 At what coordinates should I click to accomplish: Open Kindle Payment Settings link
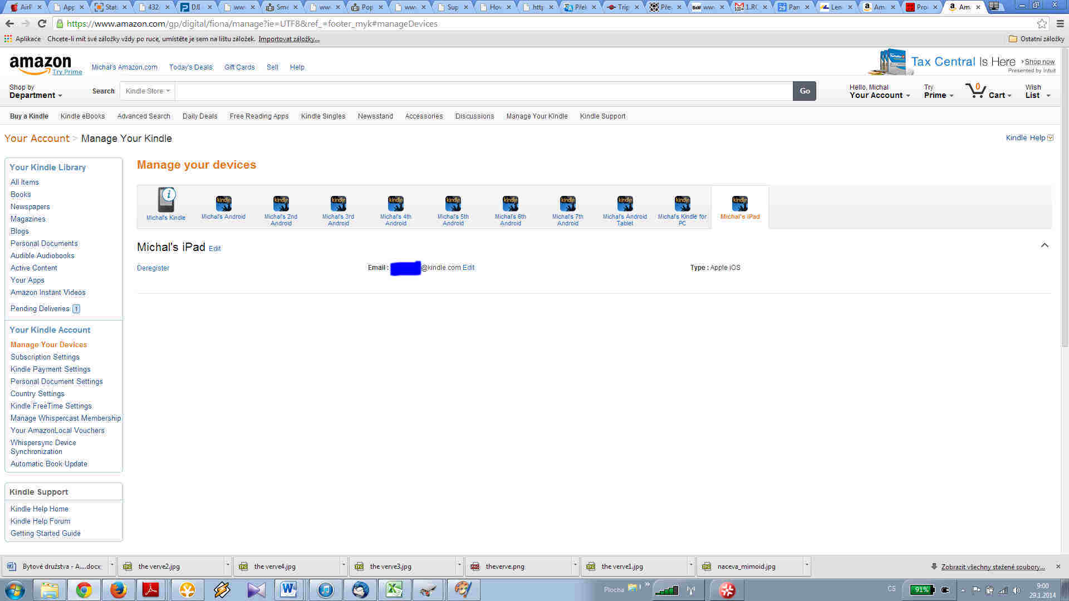[x=50, y=370]
